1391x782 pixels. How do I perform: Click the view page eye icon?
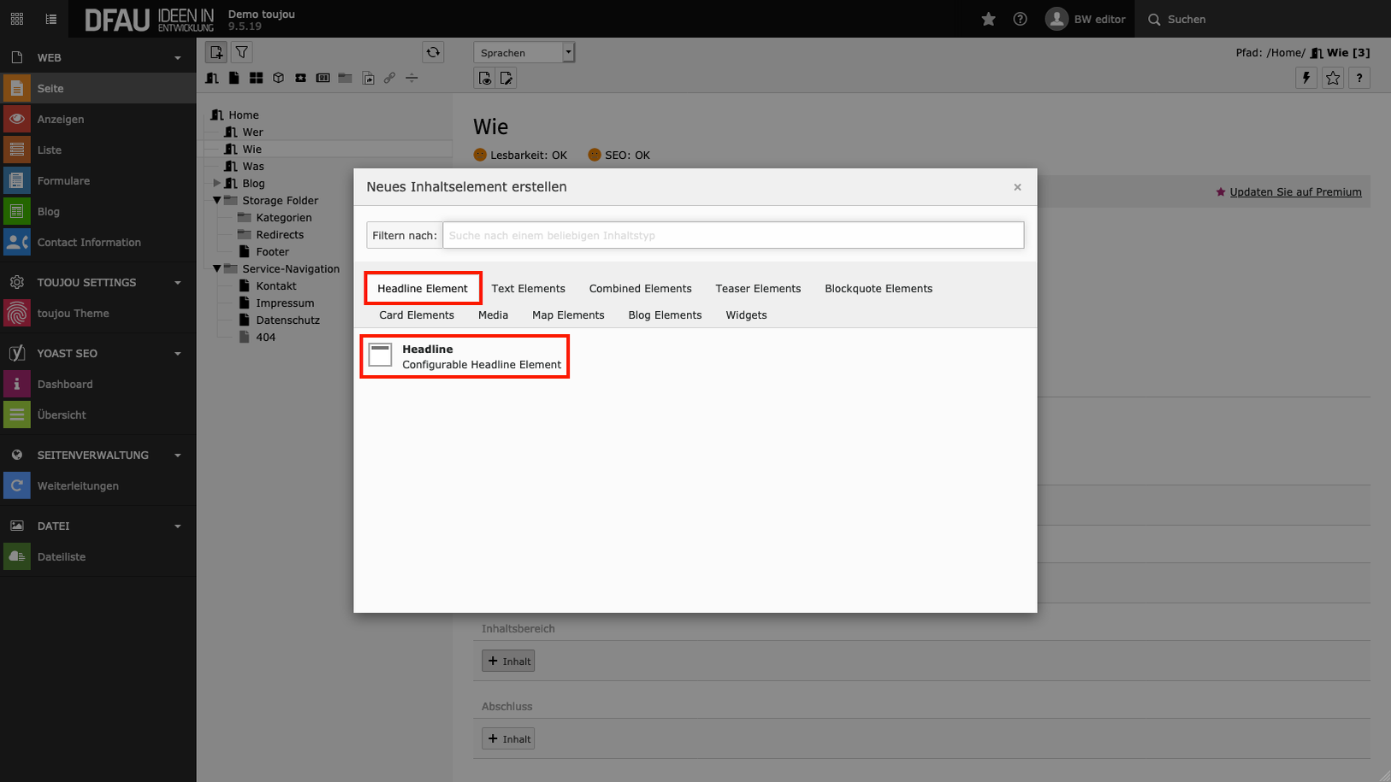coord(485,79)
